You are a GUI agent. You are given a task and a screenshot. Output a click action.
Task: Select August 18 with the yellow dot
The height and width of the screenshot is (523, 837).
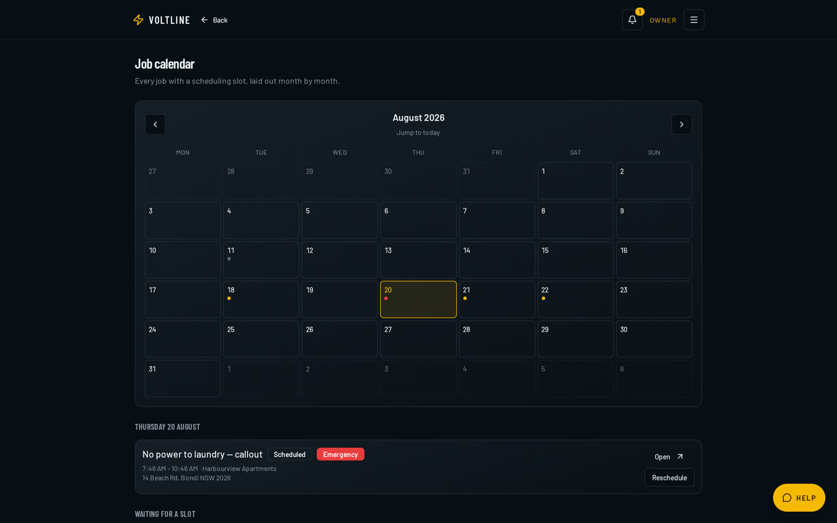261,299
